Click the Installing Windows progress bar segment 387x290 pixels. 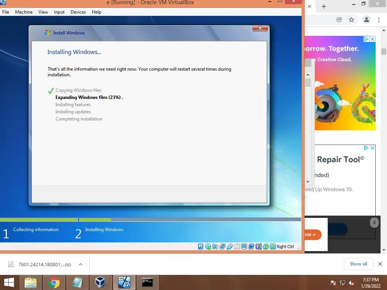(x=190, y=219)
